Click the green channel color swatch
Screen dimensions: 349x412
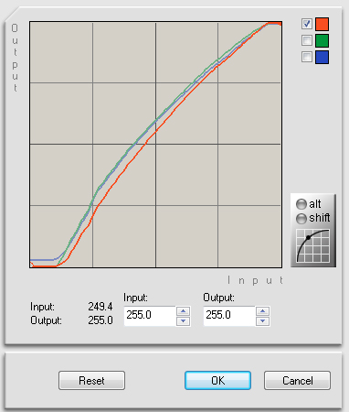[x=322, y=40]
